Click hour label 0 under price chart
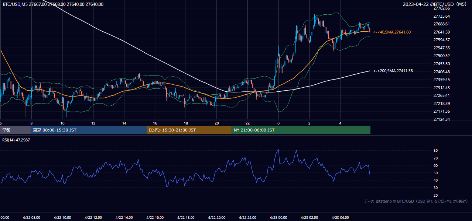 278,123
